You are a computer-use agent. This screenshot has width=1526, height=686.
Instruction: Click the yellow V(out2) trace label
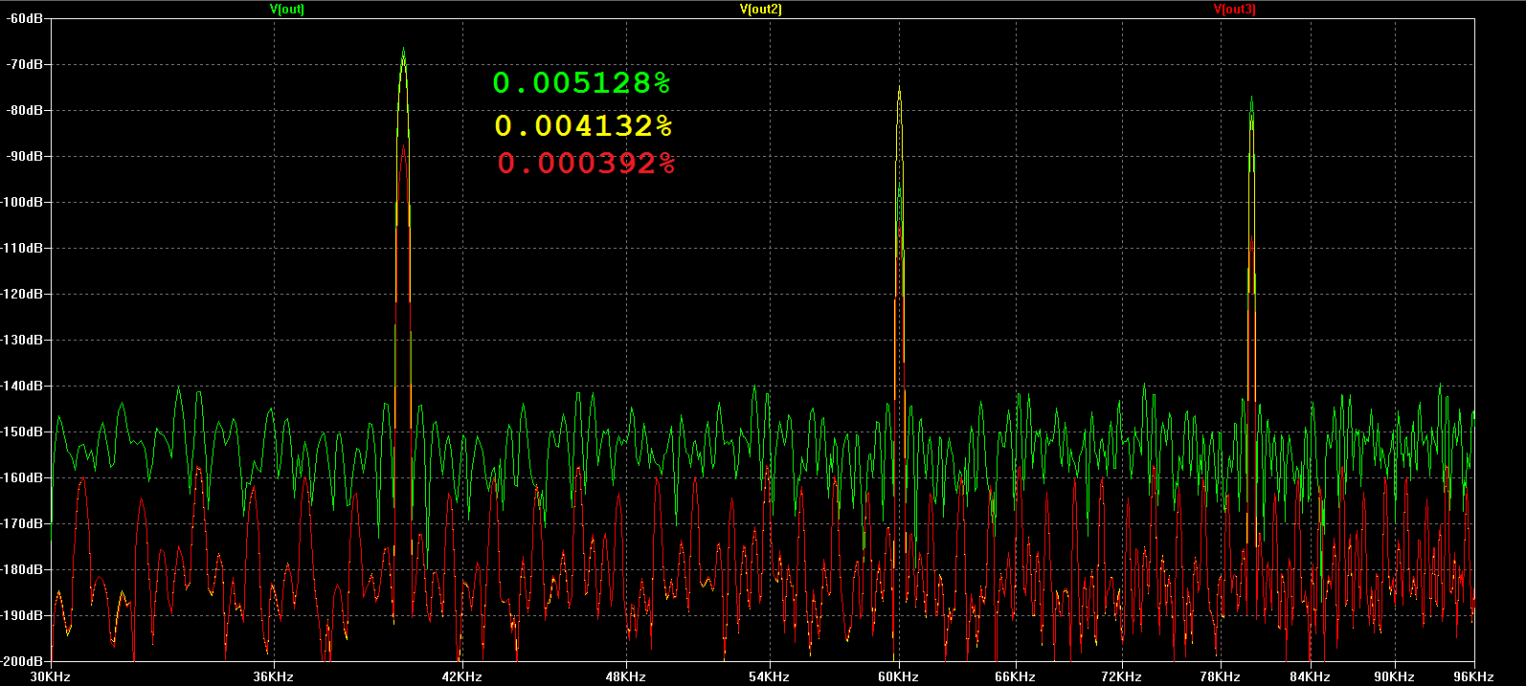761,9
